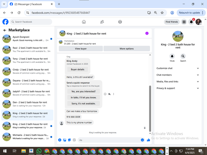Click the More options button
The image size is (207, 155).
127,49
